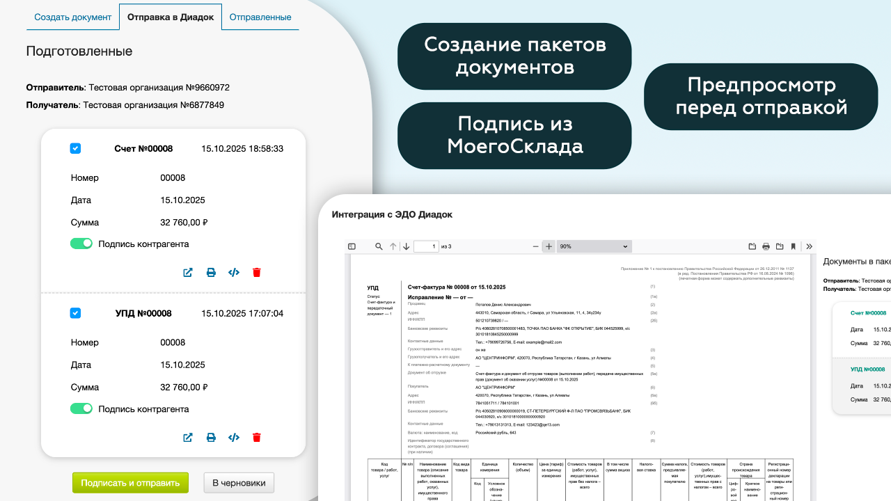This screenshot has width=891, height=501.
Task: Open Счет №00008 in external window
Action: [x=187, y=273]
